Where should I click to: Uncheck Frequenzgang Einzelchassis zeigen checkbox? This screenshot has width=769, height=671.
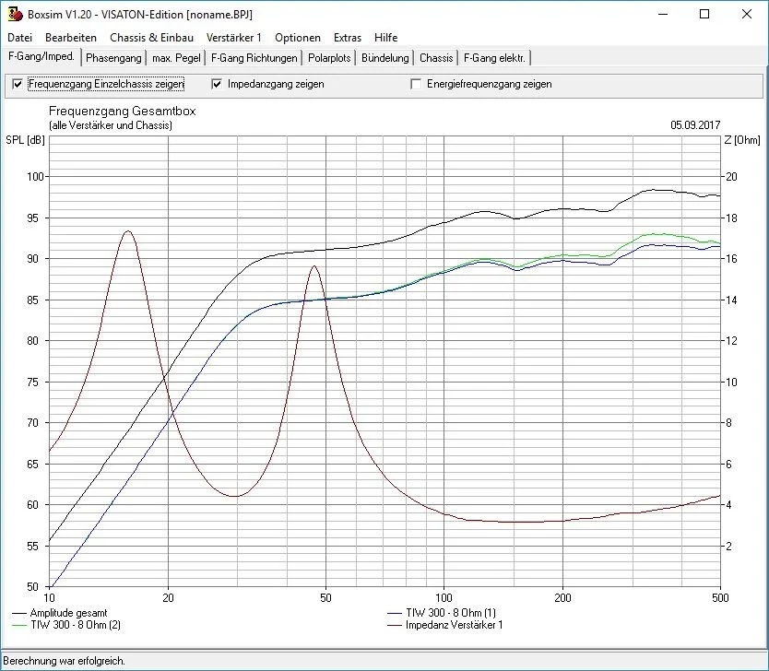18,84
